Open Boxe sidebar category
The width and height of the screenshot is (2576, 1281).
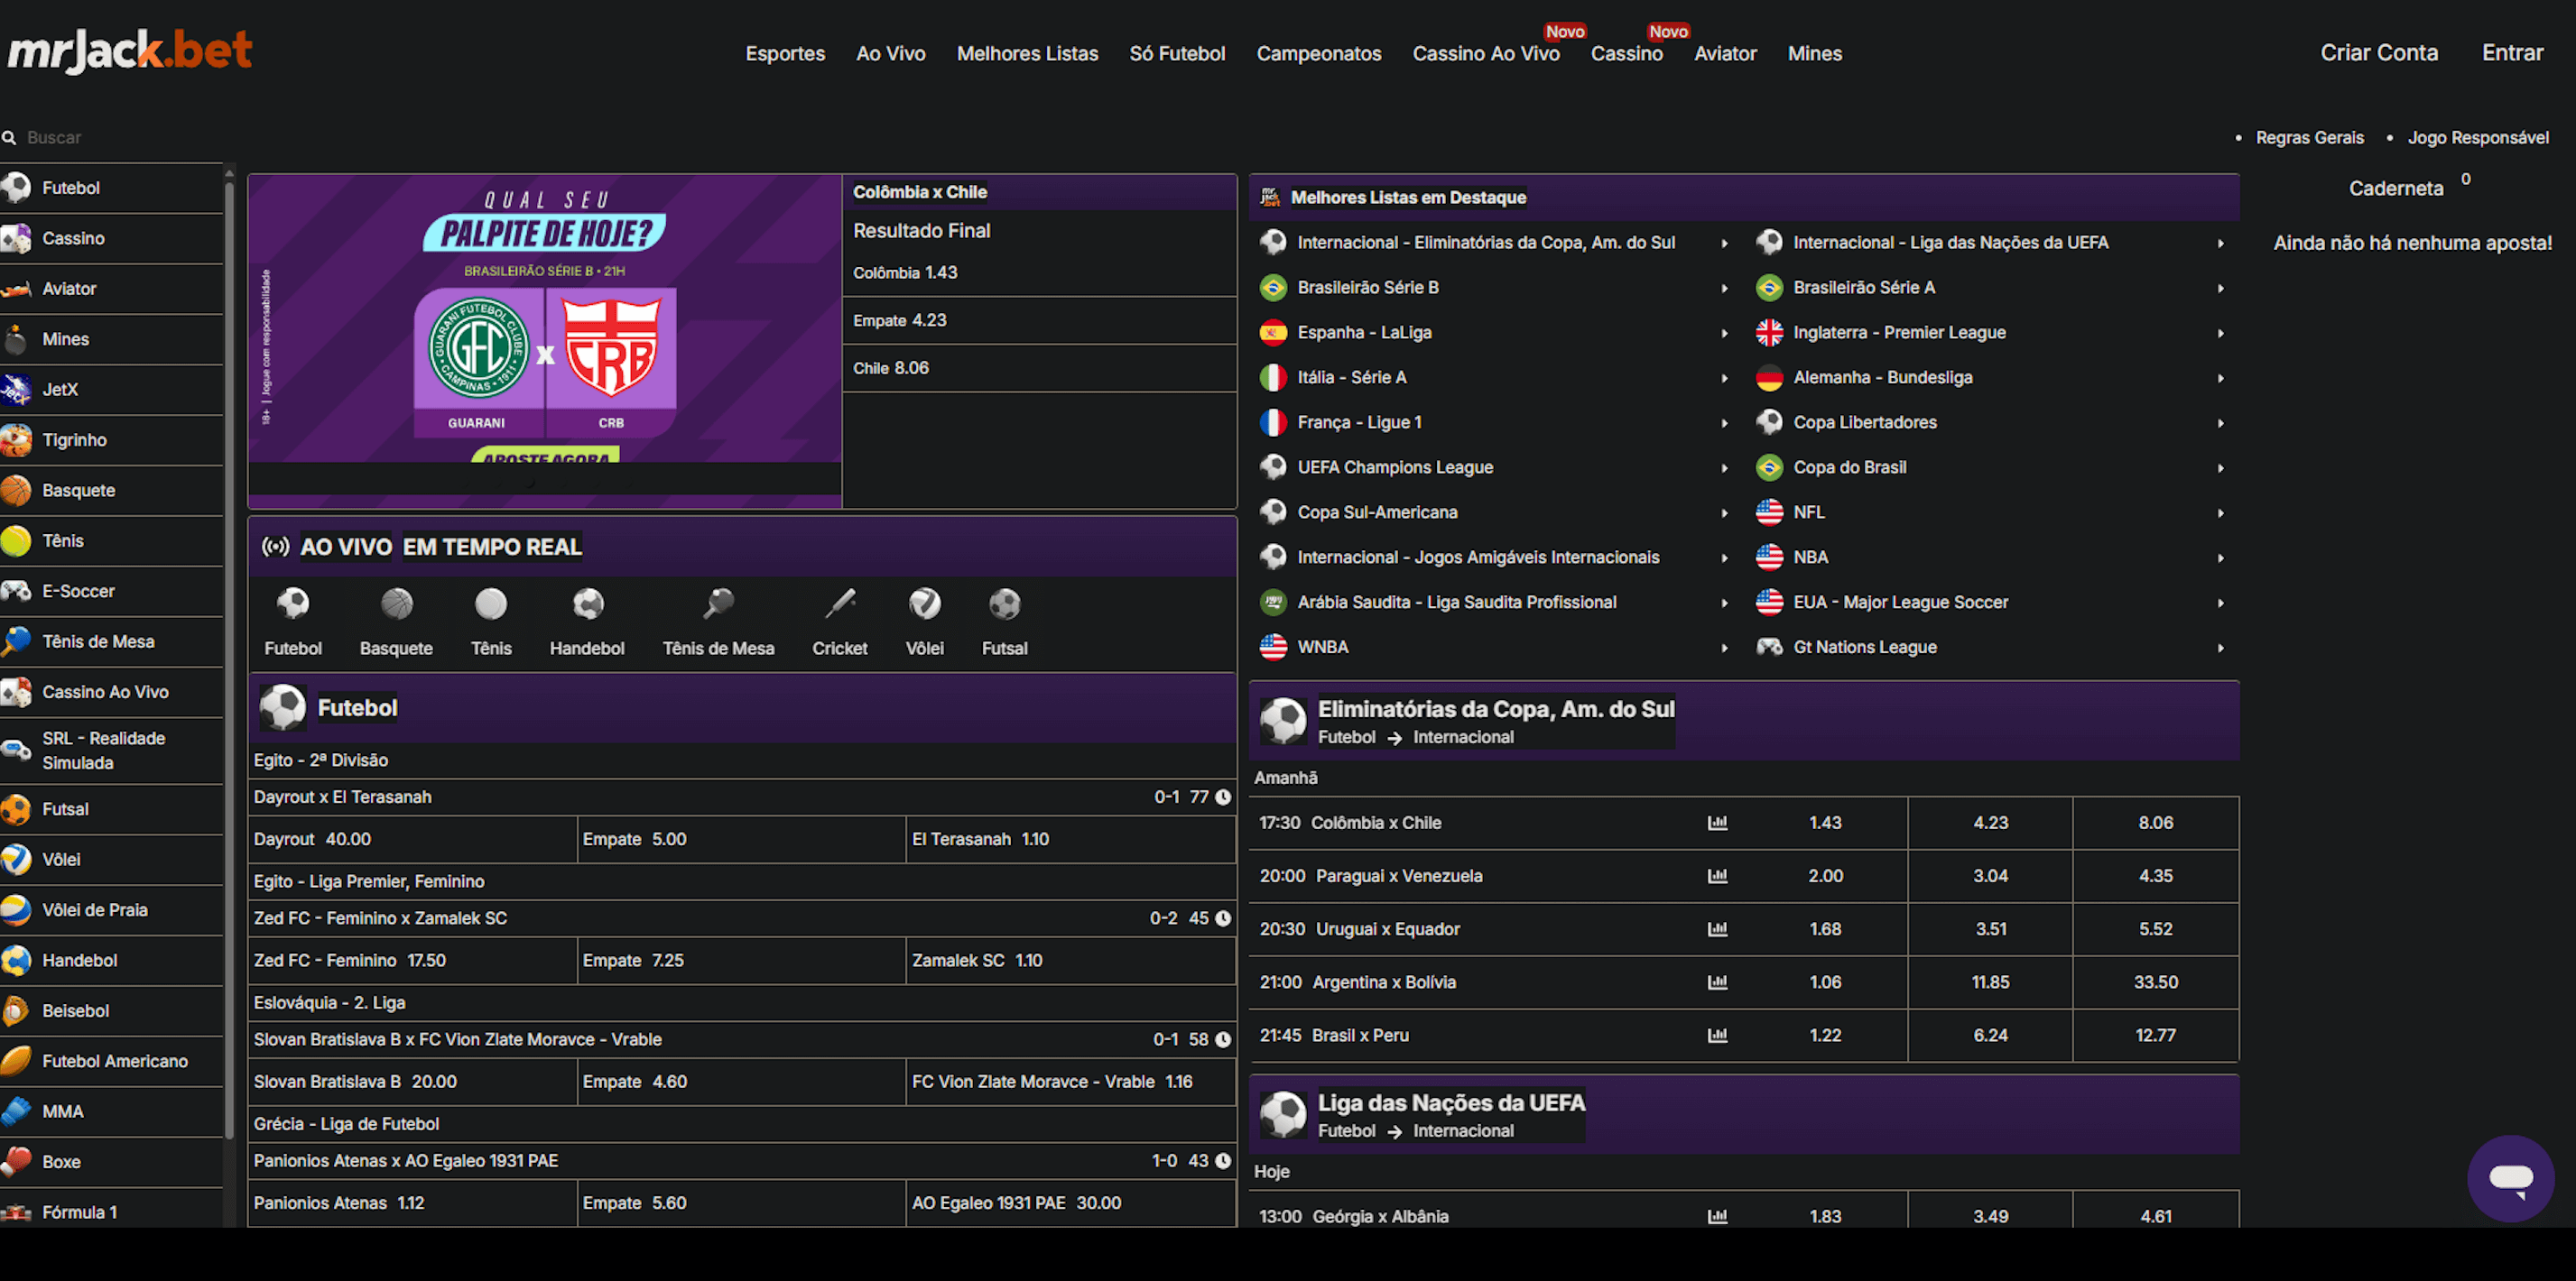coord(111,1162)
